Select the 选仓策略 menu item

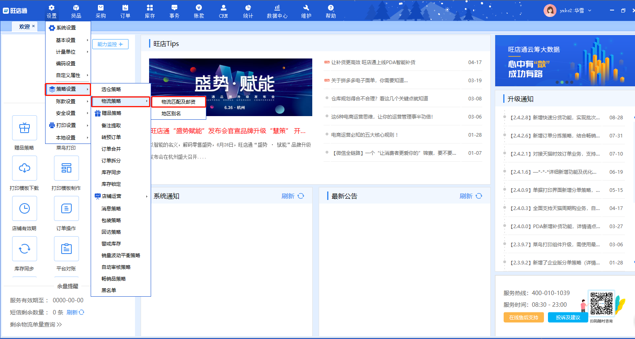(x=121, y=89)
